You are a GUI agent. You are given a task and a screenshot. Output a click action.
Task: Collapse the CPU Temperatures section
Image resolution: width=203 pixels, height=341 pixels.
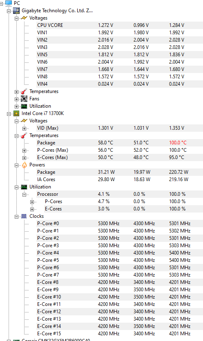click(17, 136)
